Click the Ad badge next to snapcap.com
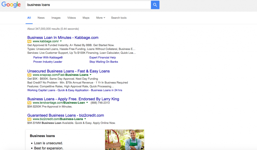The width and height of the screenshot is (257, 150). pyautogui.click(x=29, y=75)
